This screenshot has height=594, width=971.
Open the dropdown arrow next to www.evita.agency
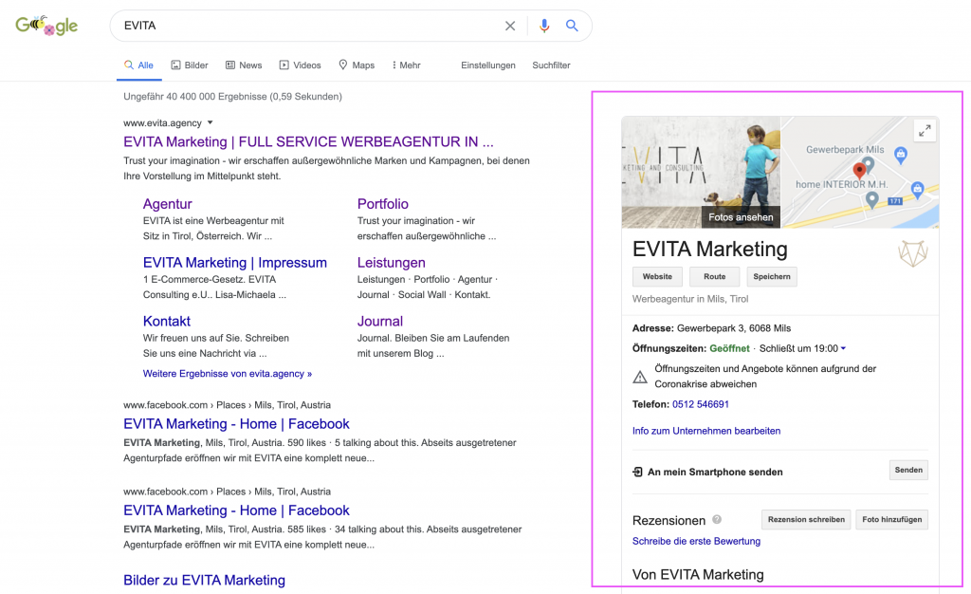tap(210, 122)
